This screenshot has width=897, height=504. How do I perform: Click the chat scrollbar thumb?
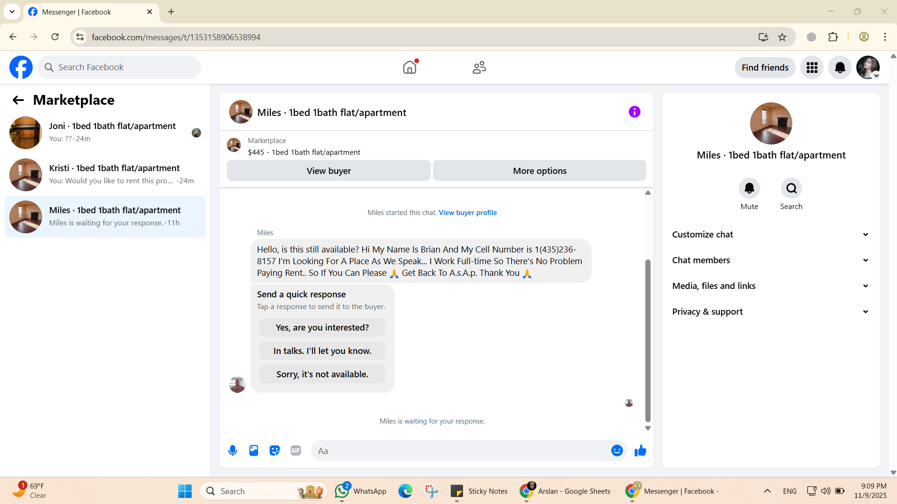pyautogui.click(x=648, y=340)
